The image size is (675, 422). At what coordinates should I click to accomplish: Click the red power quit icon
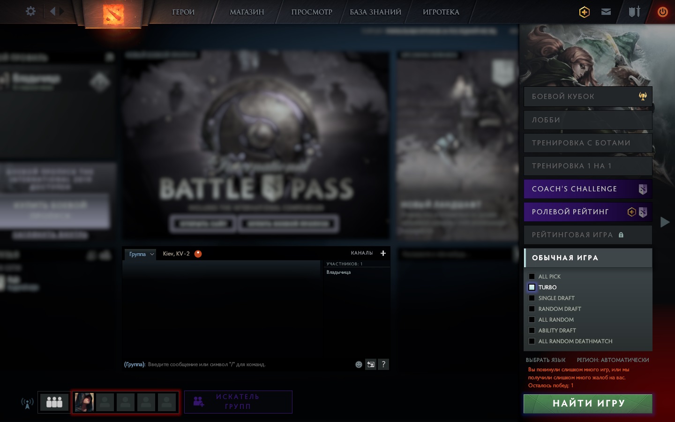(x=662, y=12)
